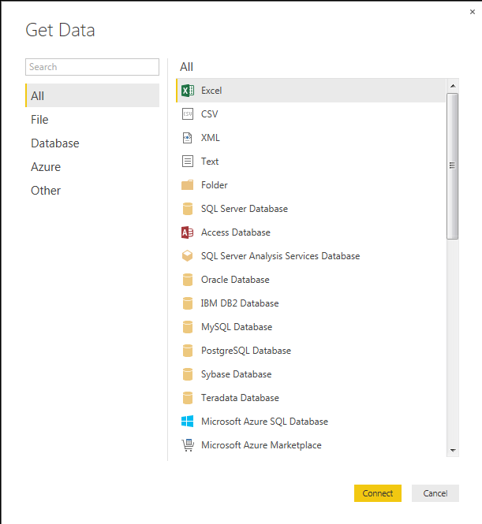Viewport: 482px width, 524px height.
Task: Close the Get Data dialog
Action: tap(473, 12)
